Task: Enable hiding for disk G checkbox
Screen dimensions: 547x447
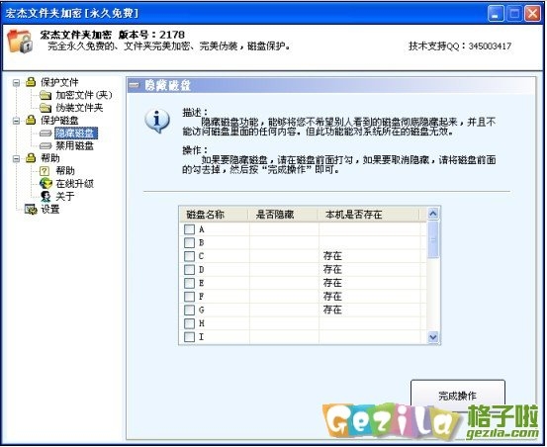Action: [x=189, y=310]
